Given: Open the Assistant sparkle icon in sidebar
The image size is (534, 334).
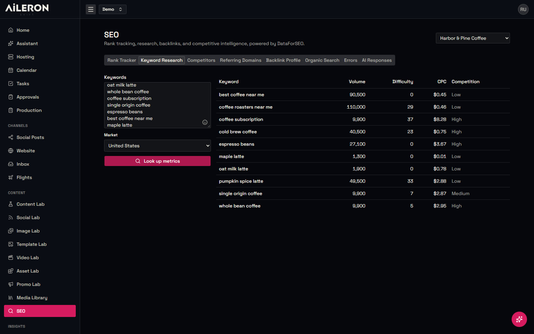Looking at the screenshot, I should (11, 43).
